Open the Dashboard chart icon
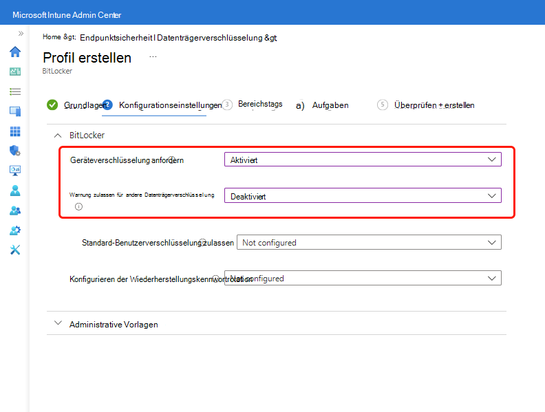This screenshot has width=545, height=412. pos(15,72)
